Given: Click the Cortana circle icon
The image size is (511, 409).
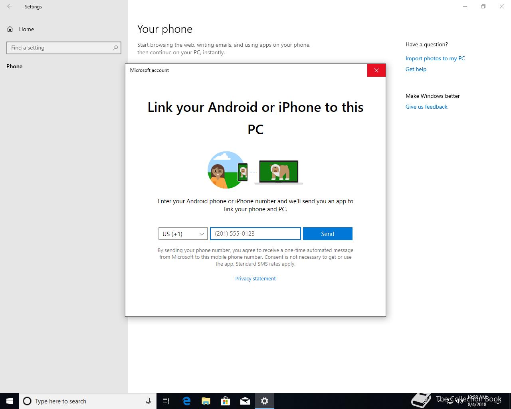Looking at the screenshot, I should [27, 401].
